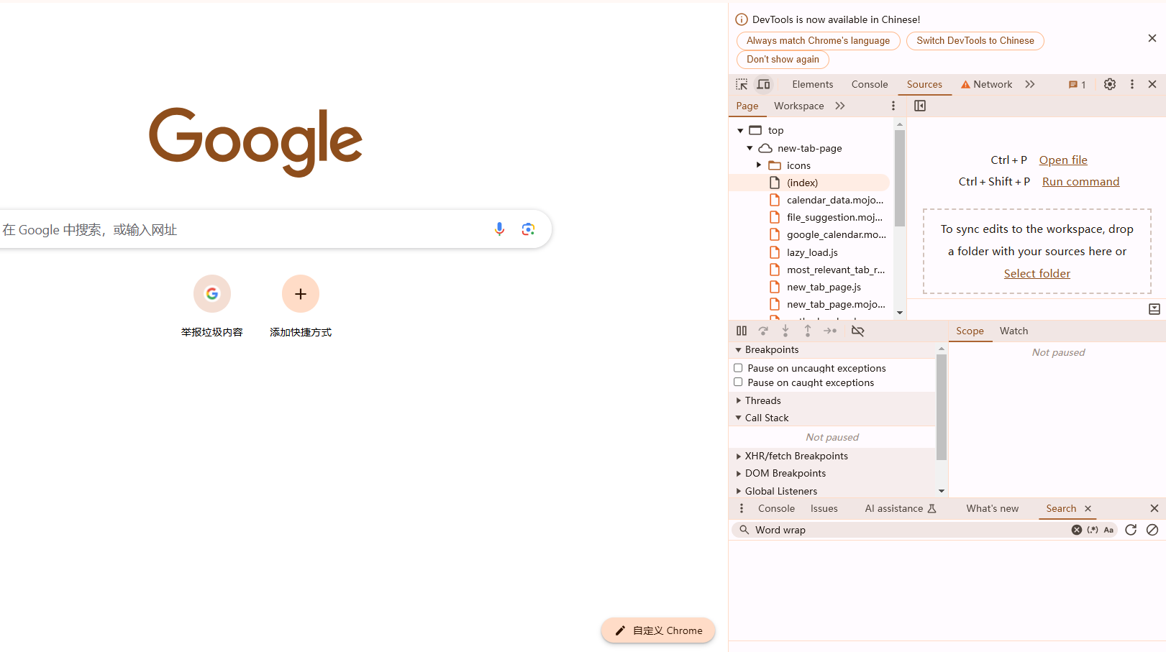Open the What's new drawer tab
This screenshot has width=1166, height=652.
[993, 508]
